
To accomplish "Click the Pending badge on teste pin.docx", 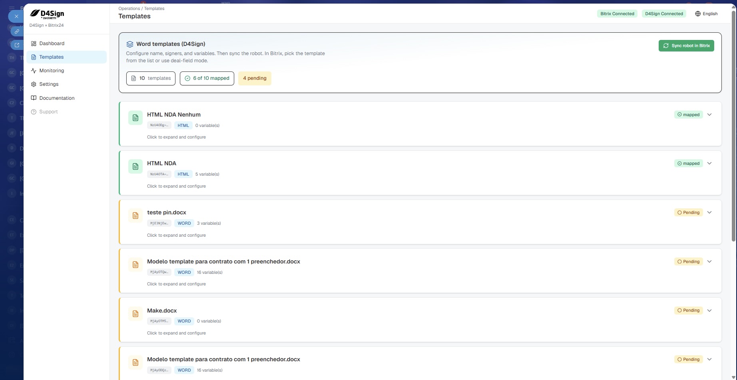I will (x=688, y=212).
